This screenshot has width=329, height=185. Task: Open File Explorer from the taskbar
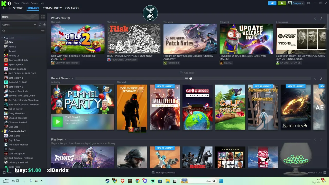pos(168,181)
